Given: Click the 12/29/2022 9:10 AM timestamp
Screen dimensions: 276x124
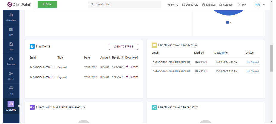Looking at the screenshot, I should [x=226, y=71].
